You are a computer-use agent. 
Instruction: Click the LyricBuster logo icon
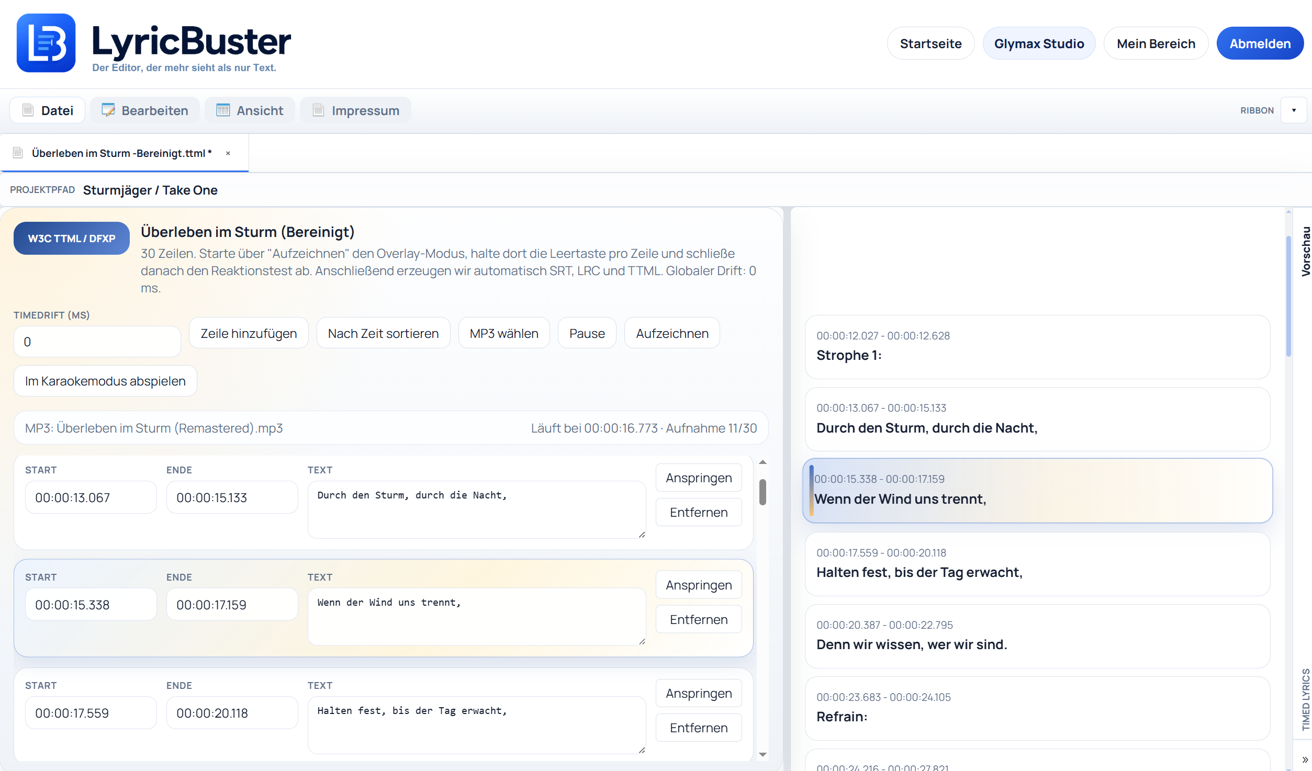[46, 43]
